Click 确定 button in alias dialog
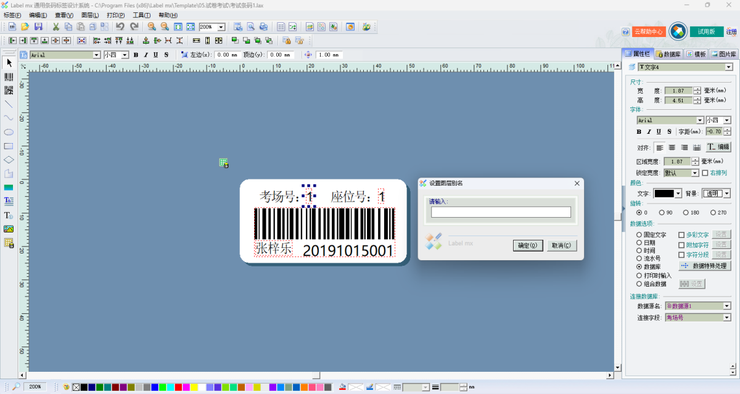The width and height of the screenshot is (740, 394). (x=527, y=245)
